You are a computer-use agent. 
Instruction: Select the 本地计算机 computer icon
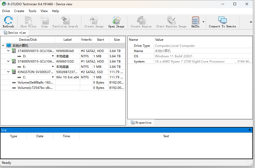tap(9, 45)
